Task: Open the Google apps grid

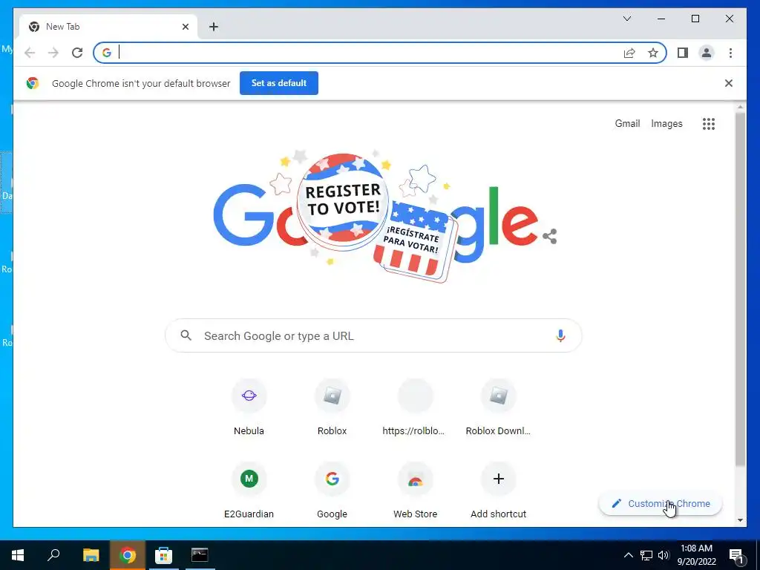Action: [x=709, y=124]
